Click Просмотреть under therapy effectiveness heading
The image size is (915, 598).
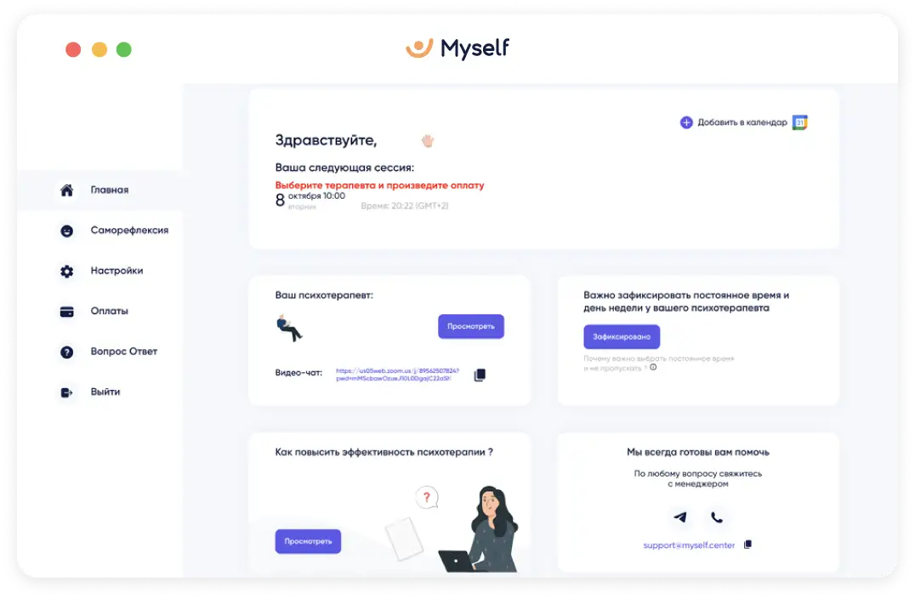[x=308, y=541]
